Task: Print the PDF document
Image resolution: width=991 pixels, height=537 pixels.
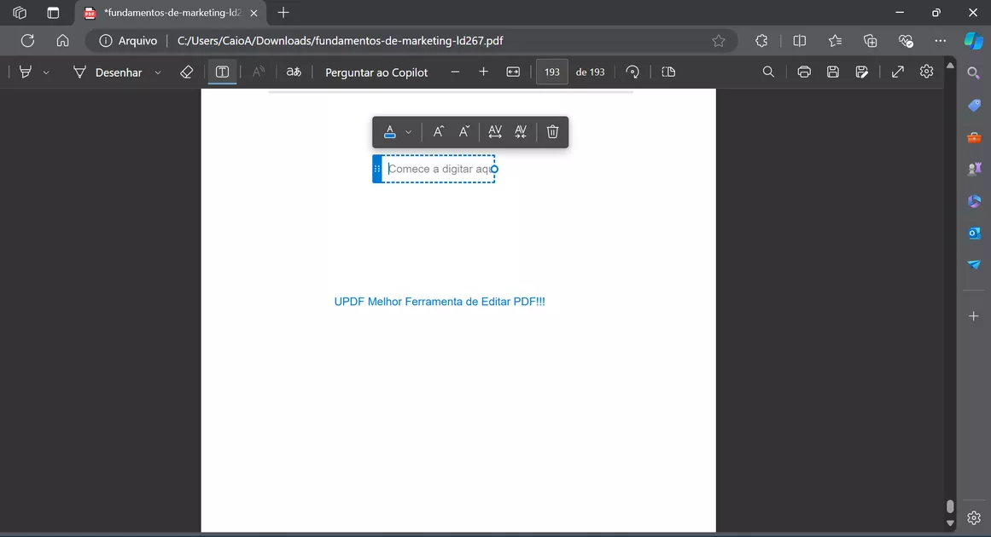Action: pyautogui.click(x=803, y=72)
